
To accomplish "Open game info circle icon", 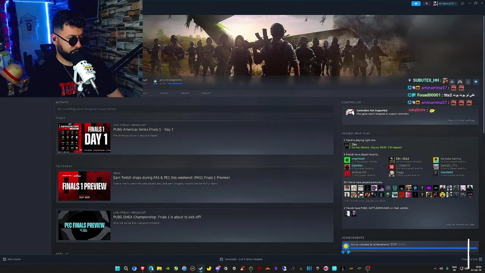I will (x=468, y=82).
